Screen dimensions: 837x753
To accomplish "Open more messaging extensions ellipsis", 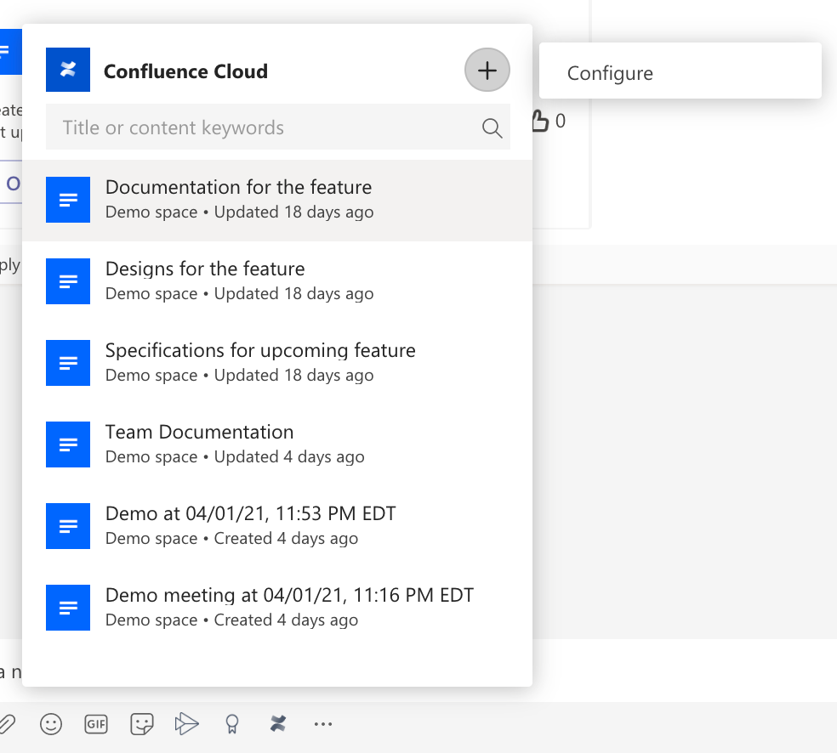I will pyautogui.click(x=323, y=724).
